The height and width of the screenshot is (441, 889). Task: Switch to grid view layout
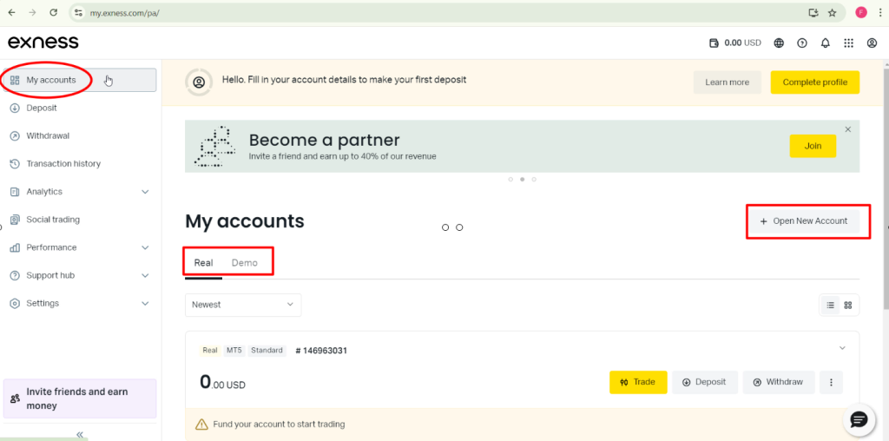(x=848, y=305)
